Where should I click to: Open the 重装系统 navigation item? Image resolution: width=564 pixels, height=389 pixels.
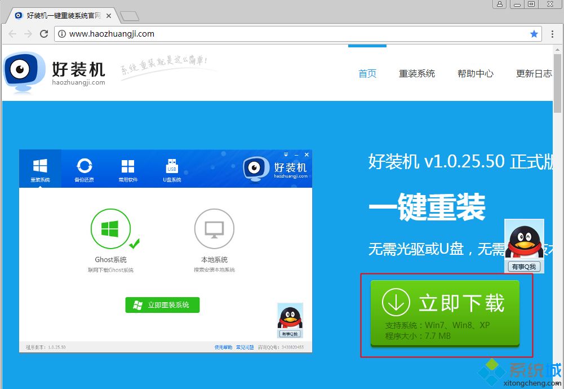click(x=417, y=74)
